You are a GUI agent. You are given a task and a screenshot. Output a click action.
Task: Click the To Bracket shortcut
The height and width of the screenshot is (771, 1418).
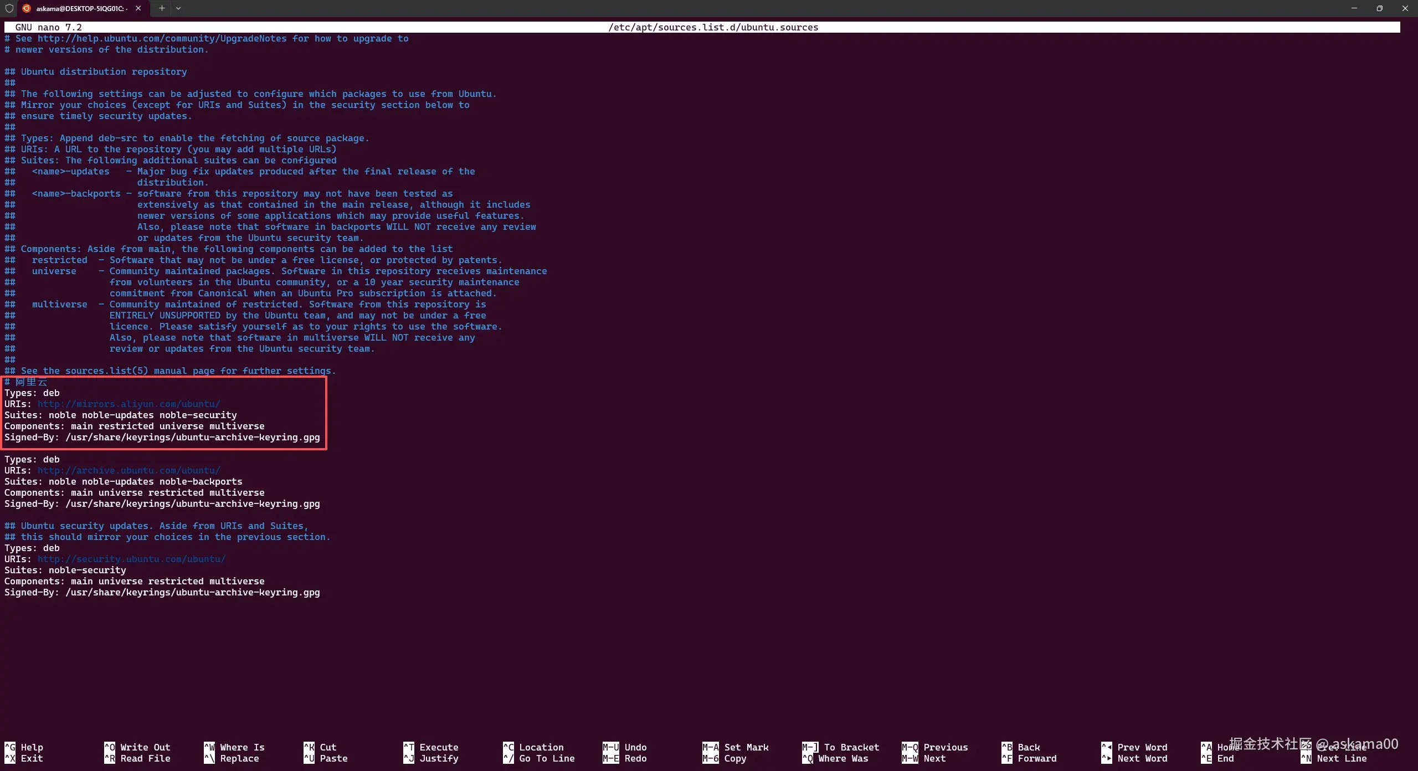tap(841, 747)
